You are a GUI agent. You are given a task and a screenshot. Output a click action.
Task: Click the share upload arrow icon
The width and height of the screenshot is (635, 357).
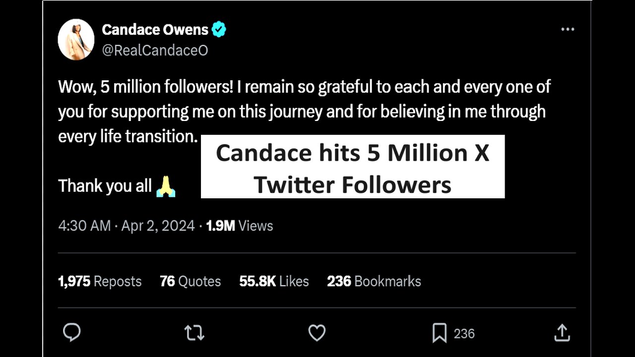click(x=561, y=333)
